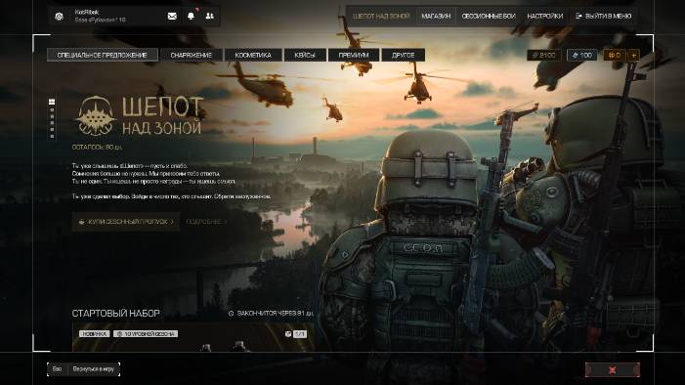Click the exit icon beside ВЫЙТИ В МЕНЮ

click(x=578, y=17)
